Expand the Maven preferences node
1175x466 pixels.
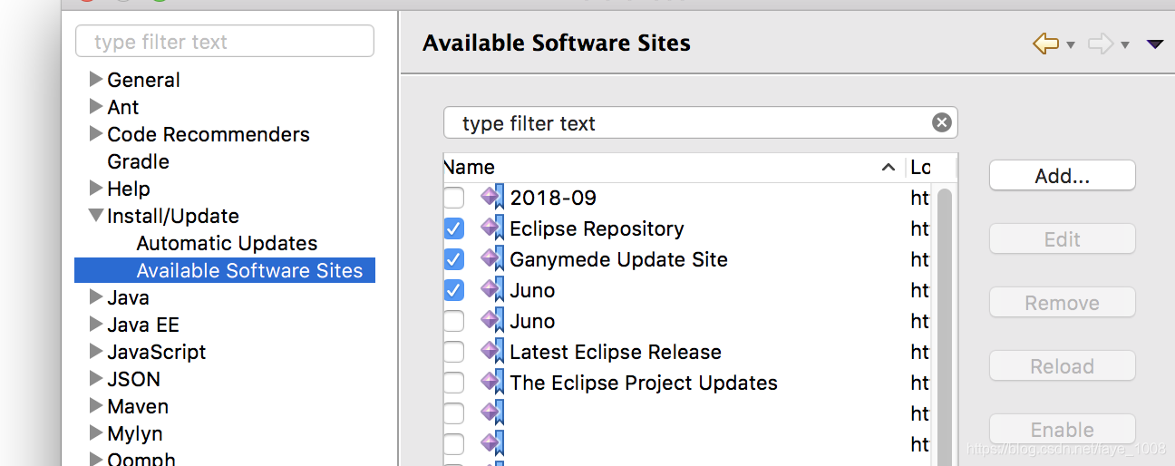point(96,405)
